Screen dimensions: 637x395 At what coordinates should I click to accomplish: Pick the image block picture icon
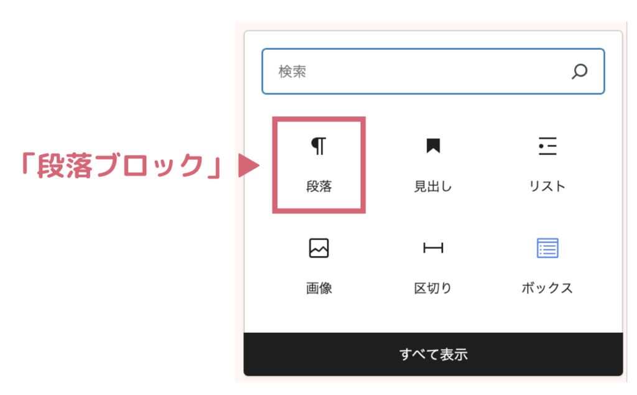click(x=319, y=248)
